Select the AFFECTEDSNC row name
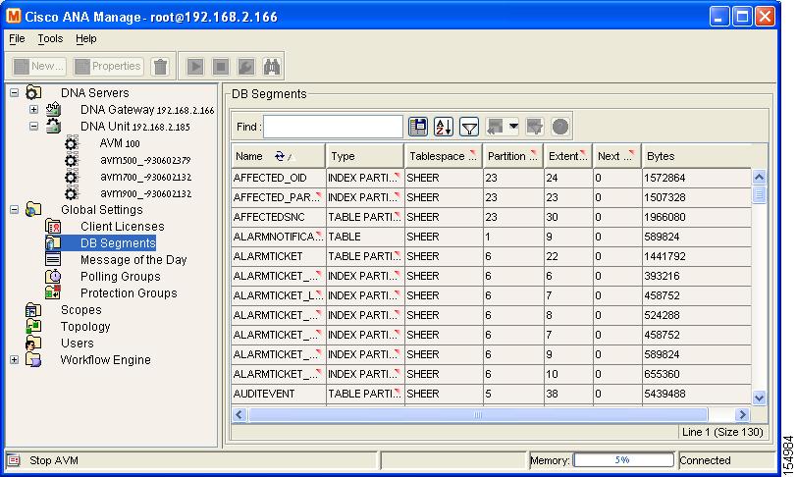Image resolution: width=797 pixels, height=477 pixels. [269, 217]
